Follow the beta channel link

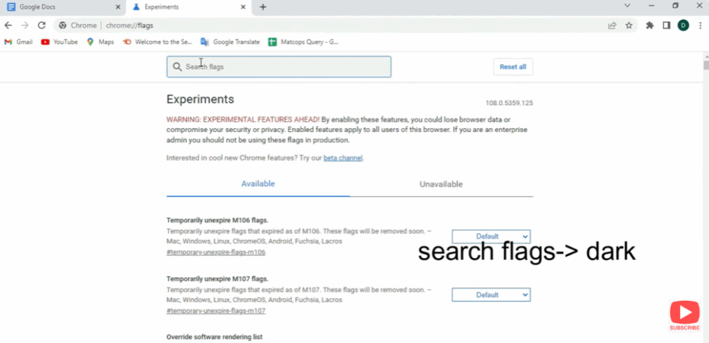pyautogui.click(x=343, y=158)
